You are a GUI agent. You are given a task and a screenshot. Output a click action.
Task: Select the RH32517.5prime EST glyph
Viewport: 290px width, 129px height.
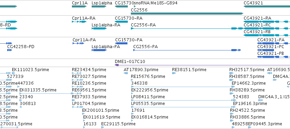click(x=231, y=73)
